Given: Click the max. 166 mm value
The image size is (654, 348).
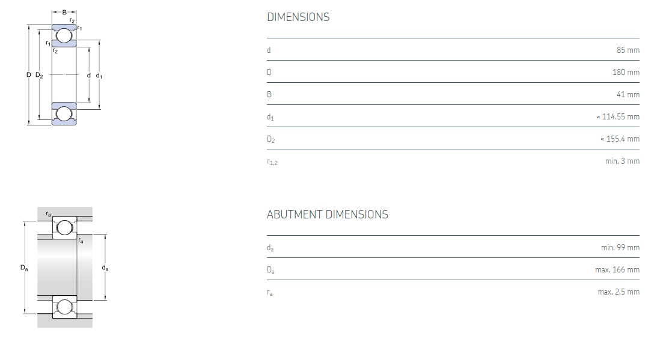Looking at the screenshot, I should point(617,269).
